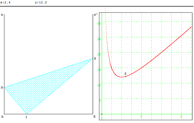Click the 4 label on the graph's horizontal axis
Image resolution: width=194 pixels, height=123 pixels.
[x=141, y=116]
